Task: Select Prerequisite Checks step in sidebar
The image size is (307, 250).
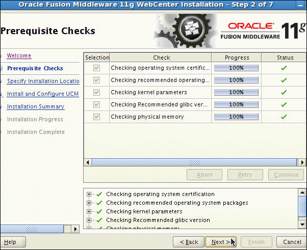Action: 35,68
